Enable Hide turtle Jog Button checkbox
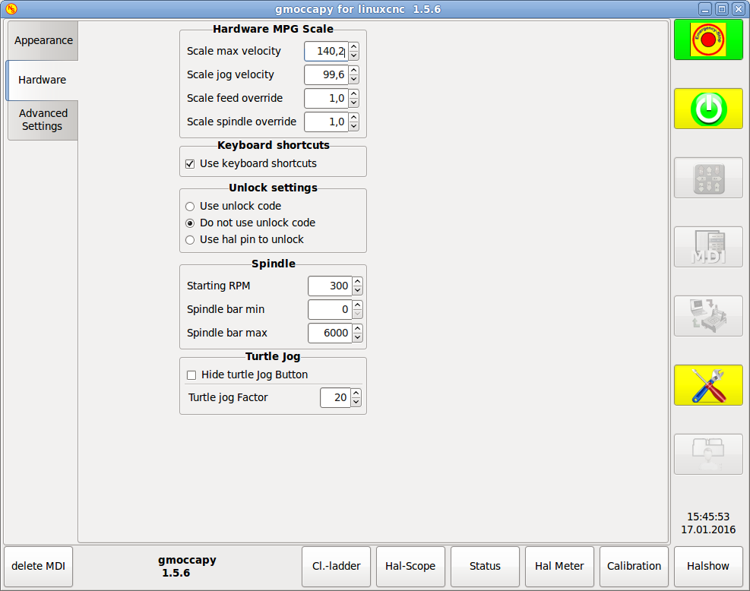This screenshot has height=591, width=750. [x=191, y=375]
